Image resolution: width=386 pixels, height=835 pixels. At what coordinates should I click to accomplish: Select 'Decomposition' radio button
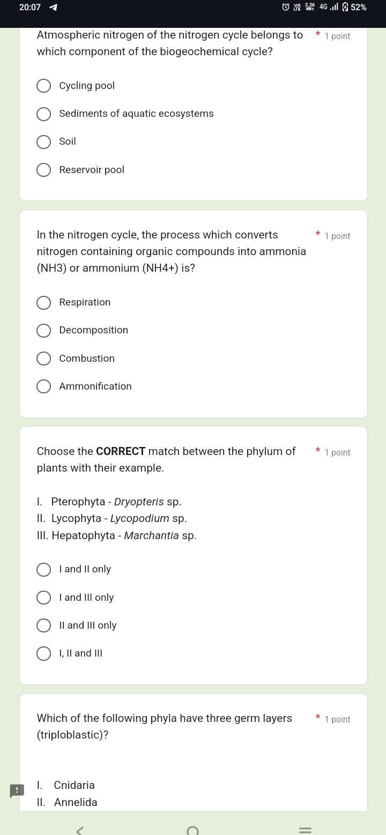(44, 331)
